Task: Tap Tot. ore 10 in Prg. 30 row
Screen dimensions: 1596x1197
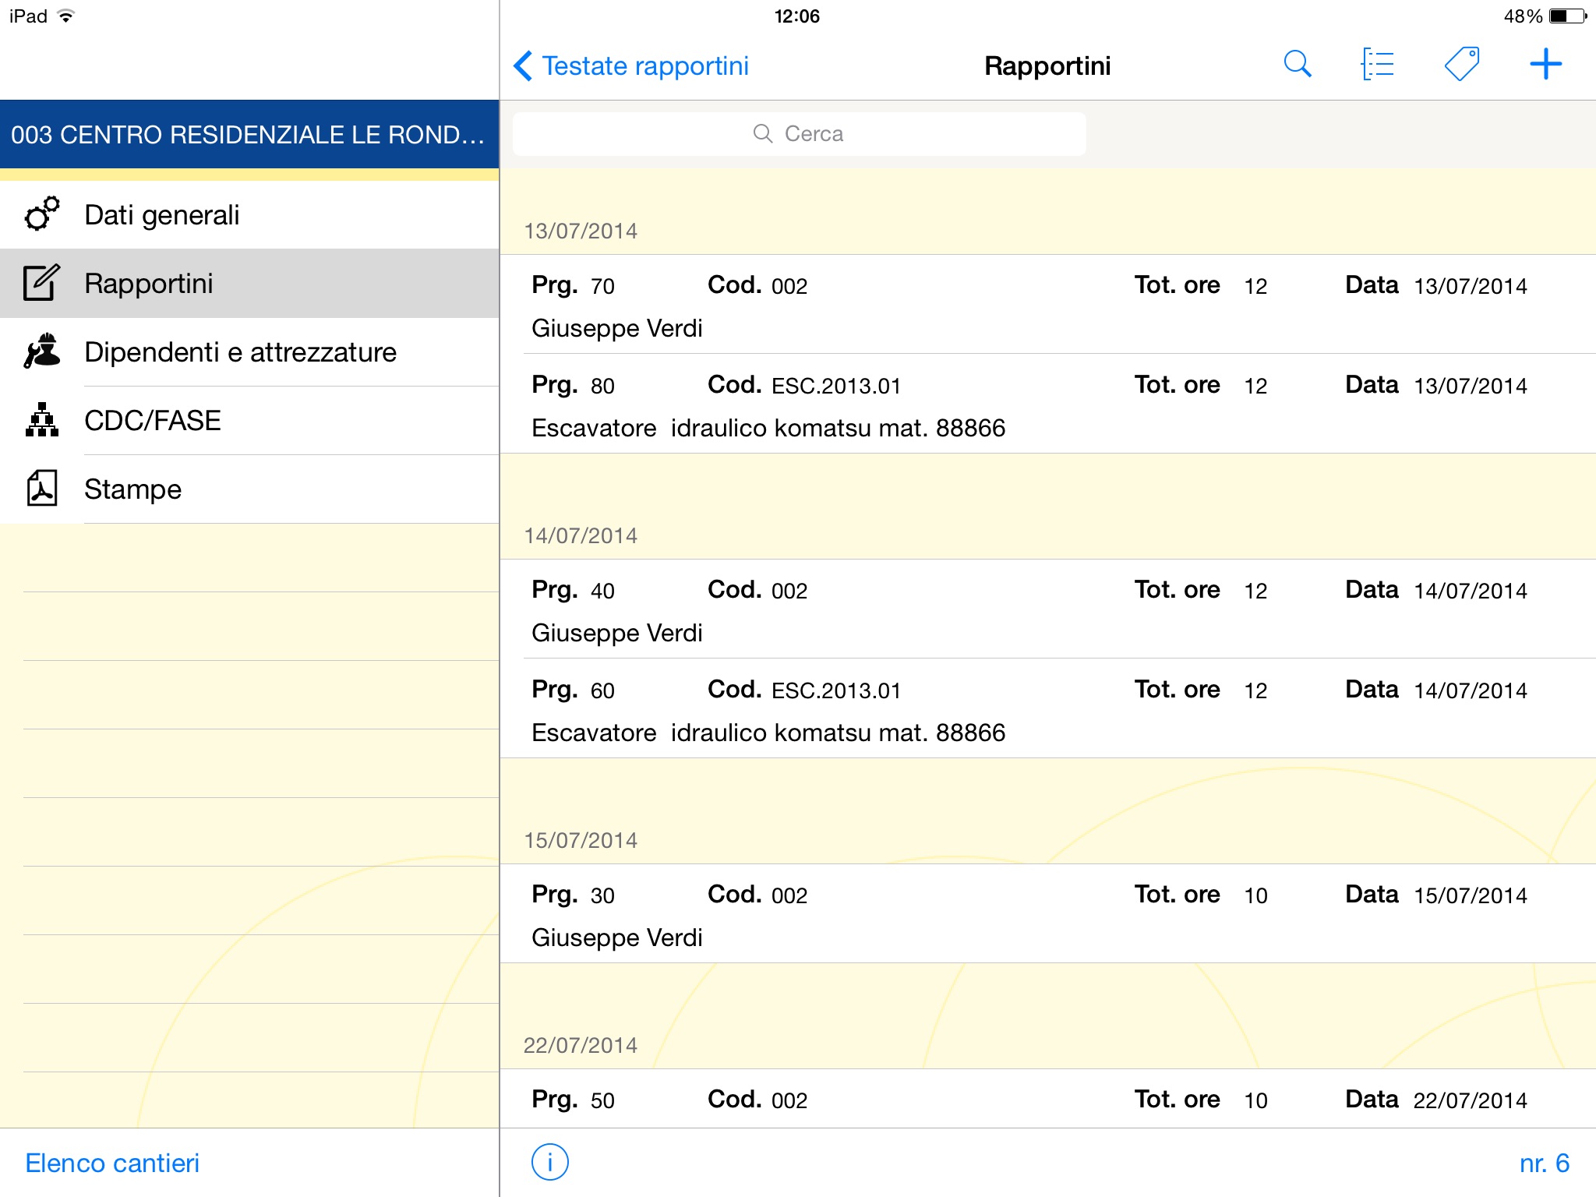Action: [1201, 895]
